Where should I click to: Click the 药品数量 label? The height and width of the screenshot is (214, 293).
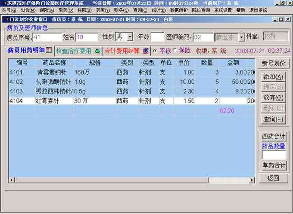coord(273,146)
